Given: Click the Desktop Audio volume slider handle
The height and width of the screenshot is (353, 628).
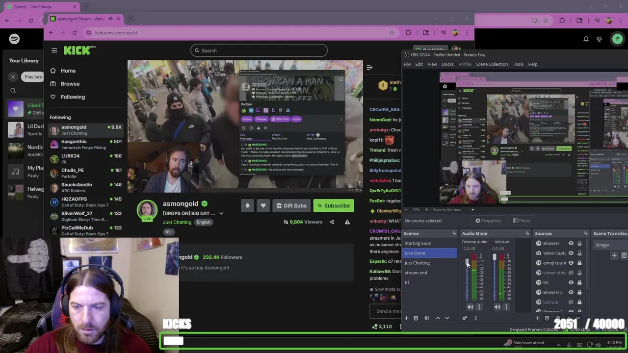Looking at the screenshot, I should tap(467, 262).
